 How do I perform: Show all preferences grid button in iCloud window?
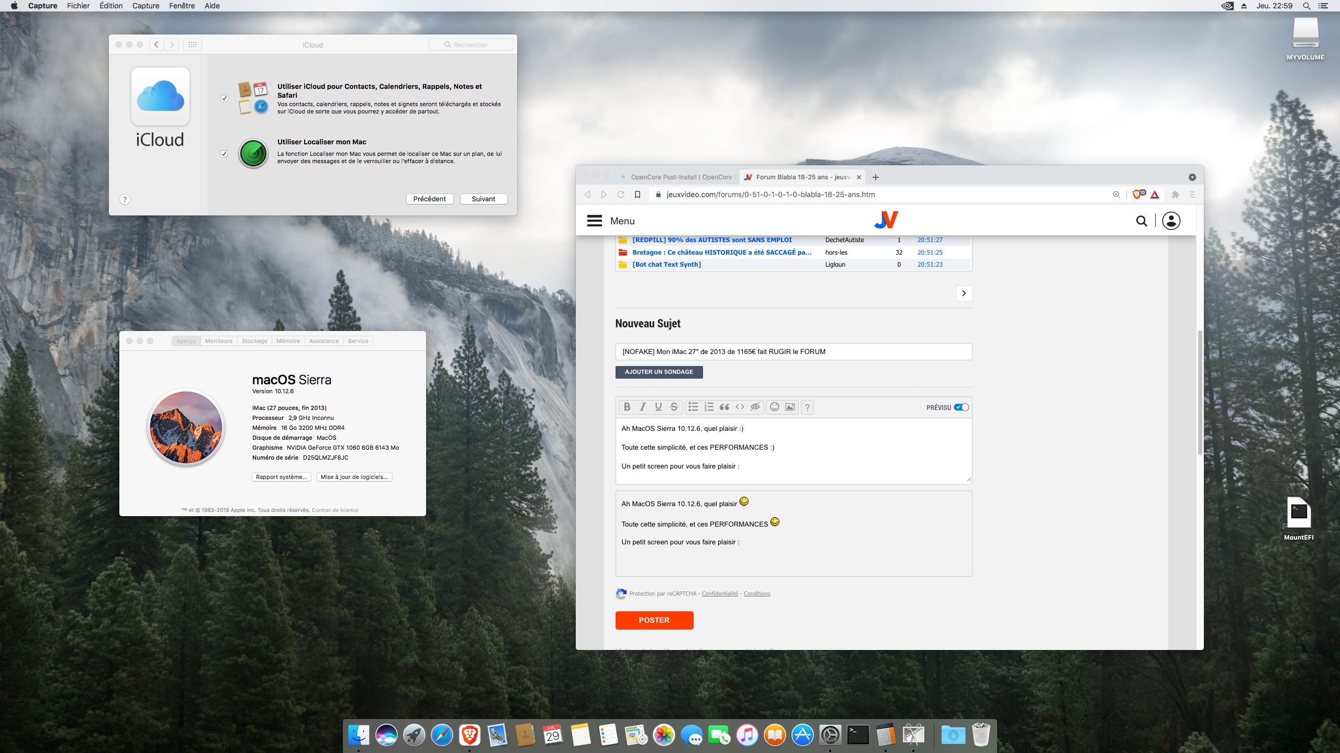click(192, 44)
